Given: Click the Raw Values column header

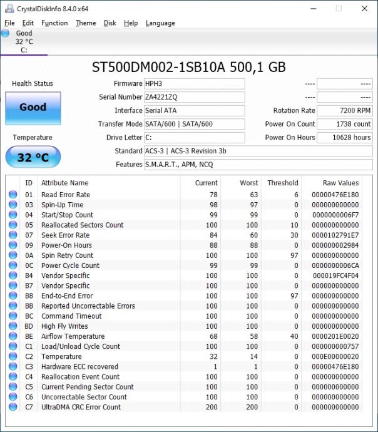Looking at the screenshot, I should [341, 183].
